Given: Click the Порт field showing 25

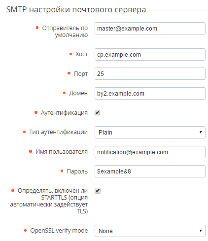Looking at the screenshot, I should pos(150,73).
